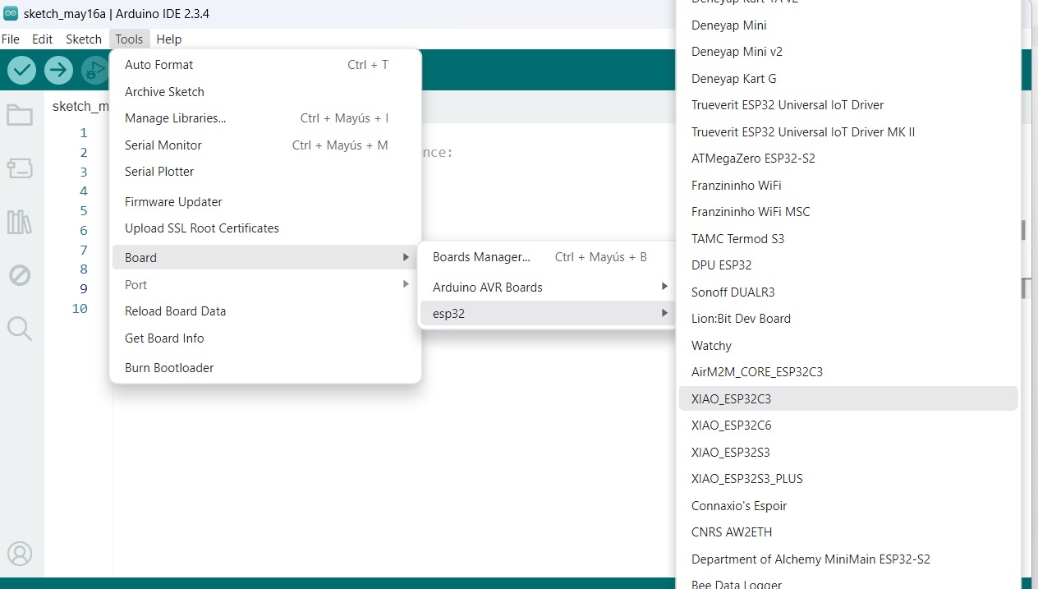Click the Verify sketch checkmark icon
This screenshot has width=1038, height=589.
(x=22, y=70)
